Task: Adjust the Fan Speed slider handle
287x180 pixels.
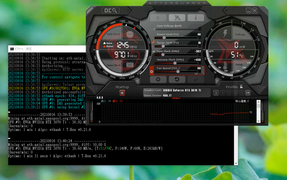Action: click(x=178, y=72)
